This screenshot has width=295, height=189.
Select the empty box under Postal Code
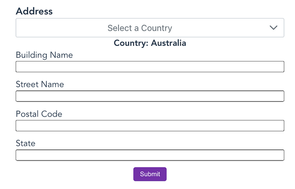(x=150, y=126)
